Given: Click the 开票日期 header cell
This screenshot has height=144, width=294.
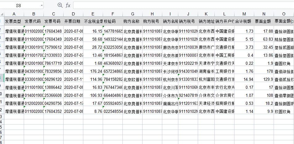Looking at the screenshot, I should pos(73,22).
